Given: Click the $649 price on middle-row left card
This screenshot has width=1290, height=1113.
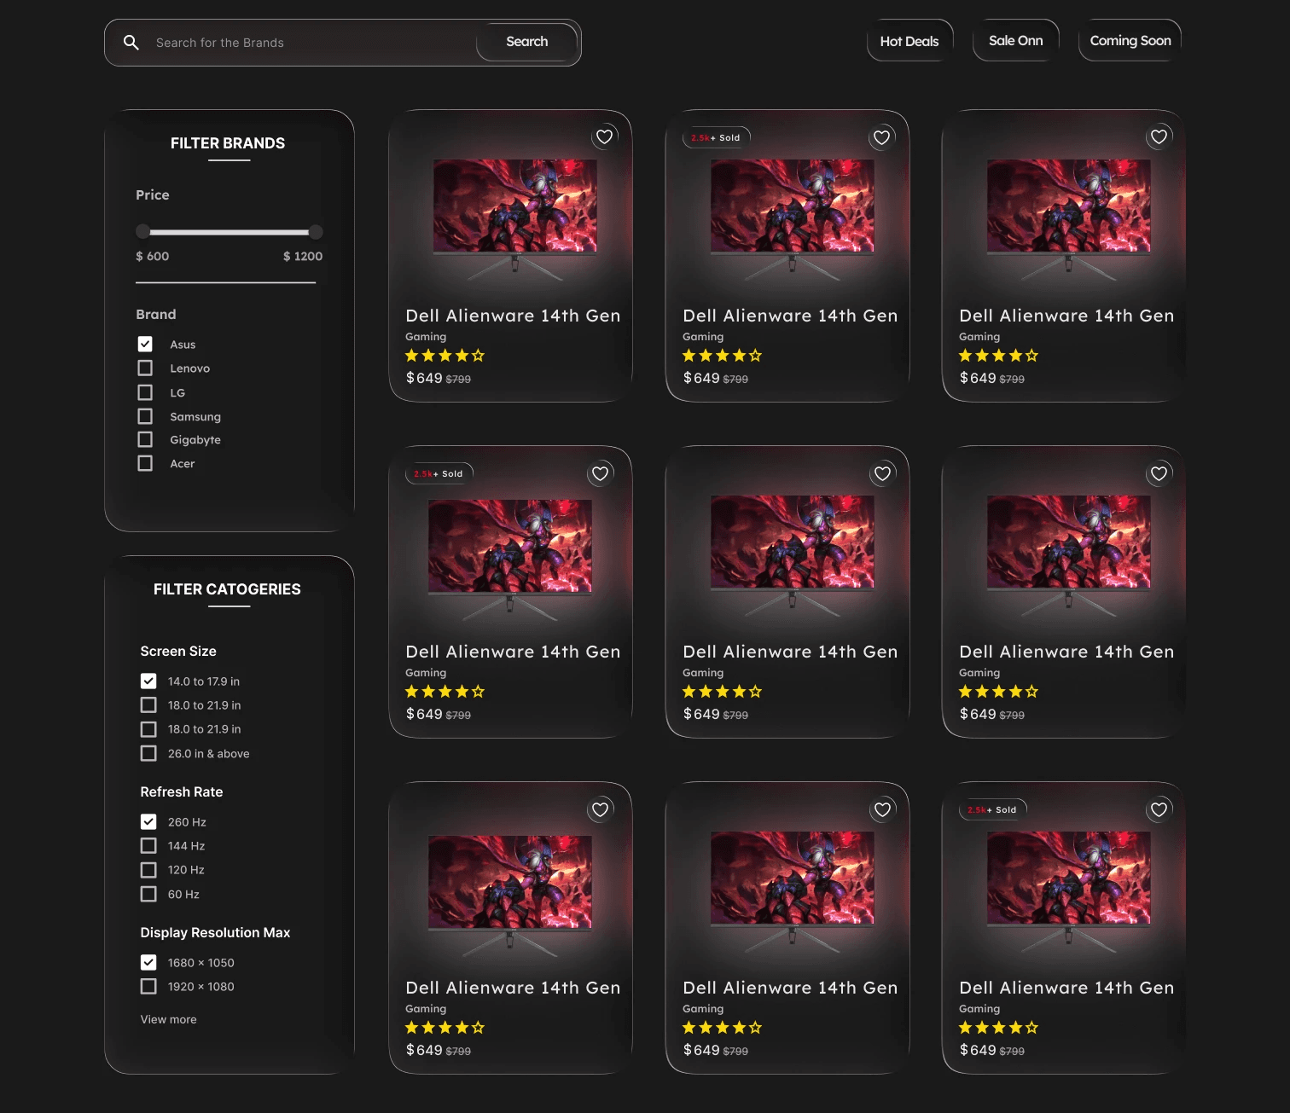Looking at the screenshot, I should [424, 714].
